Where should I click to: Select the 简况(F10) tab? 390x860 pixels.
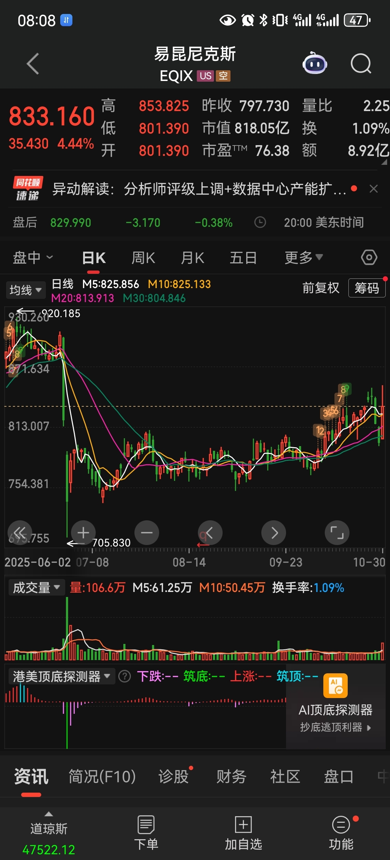coord(102,777)
